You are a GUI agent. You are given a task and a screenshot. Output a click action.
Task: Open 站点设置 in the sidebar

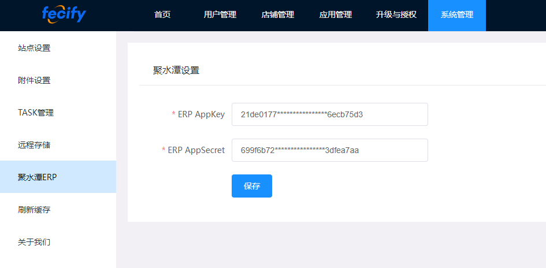click(58, 48)
